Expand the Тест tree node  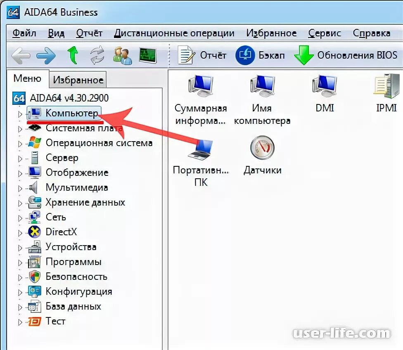pos(20,322)
